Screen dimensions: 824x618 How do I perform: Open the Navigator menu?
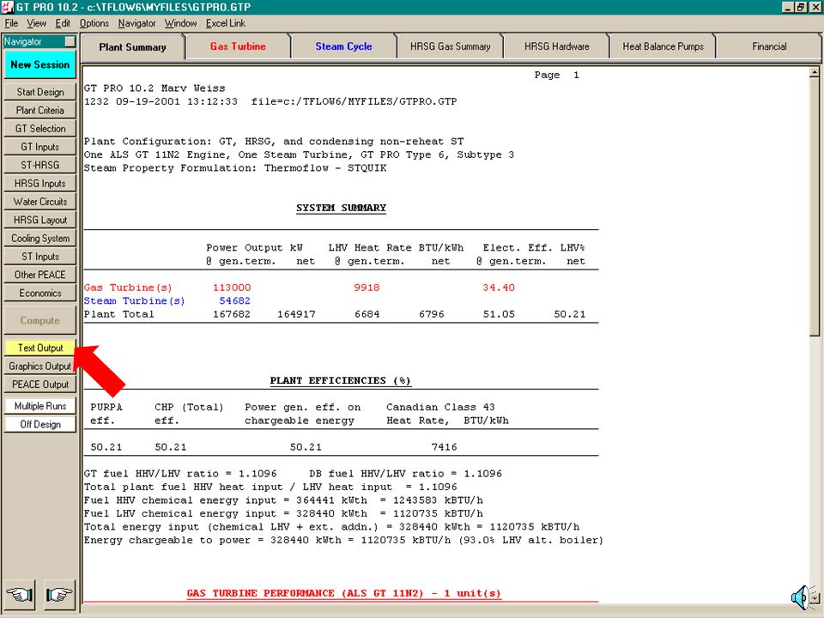pos(136,23)
